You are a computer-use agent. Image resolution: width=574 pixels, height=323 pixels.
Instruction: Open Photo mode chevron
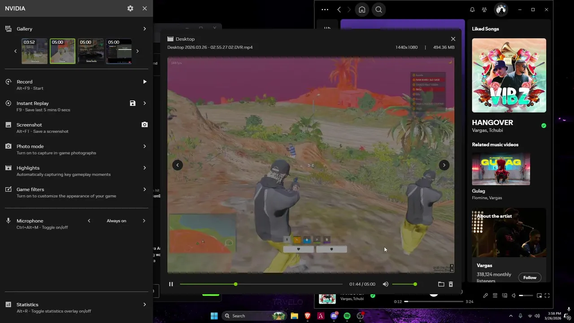click(144, 146)
